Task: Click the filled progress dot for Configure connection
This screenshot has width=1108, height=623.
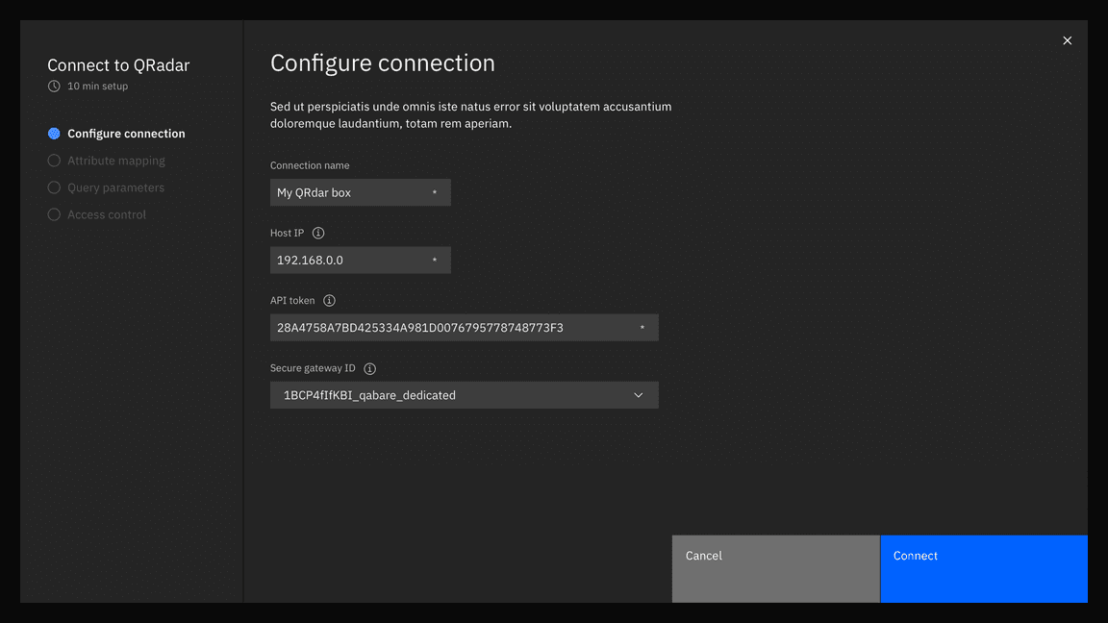Action: point(54,133)
